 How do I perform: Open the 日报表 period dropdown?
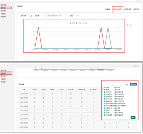point(39,16)
